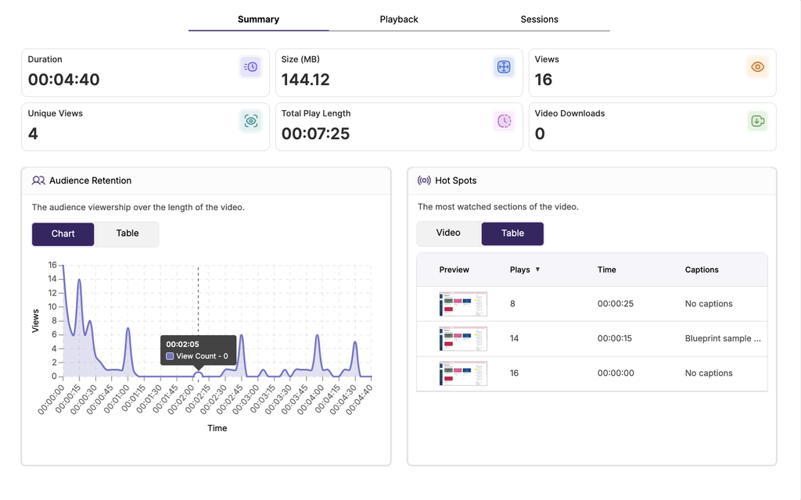Click the Unique Views eye-scan icon
Screen dimensions: 801x500
tap(250, 121)
